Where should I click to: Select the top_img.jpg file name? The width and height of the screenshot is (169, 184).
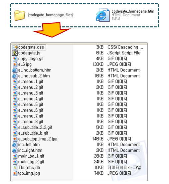pos(29,173)
